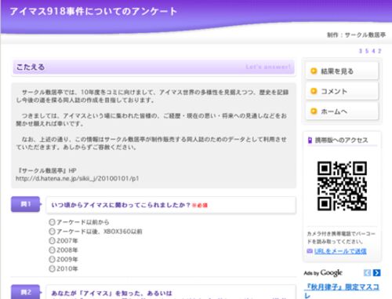Click the Ads by Google label
392x299 pixels.
pyautogui.click(x=323, y=273)
